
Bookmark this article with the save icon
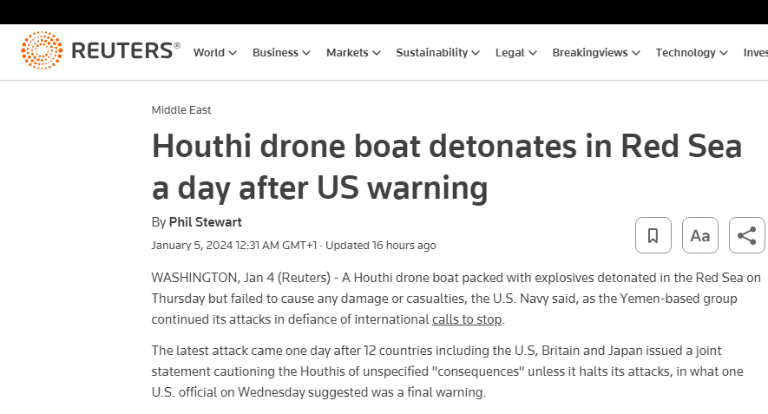tap(653, 235)
